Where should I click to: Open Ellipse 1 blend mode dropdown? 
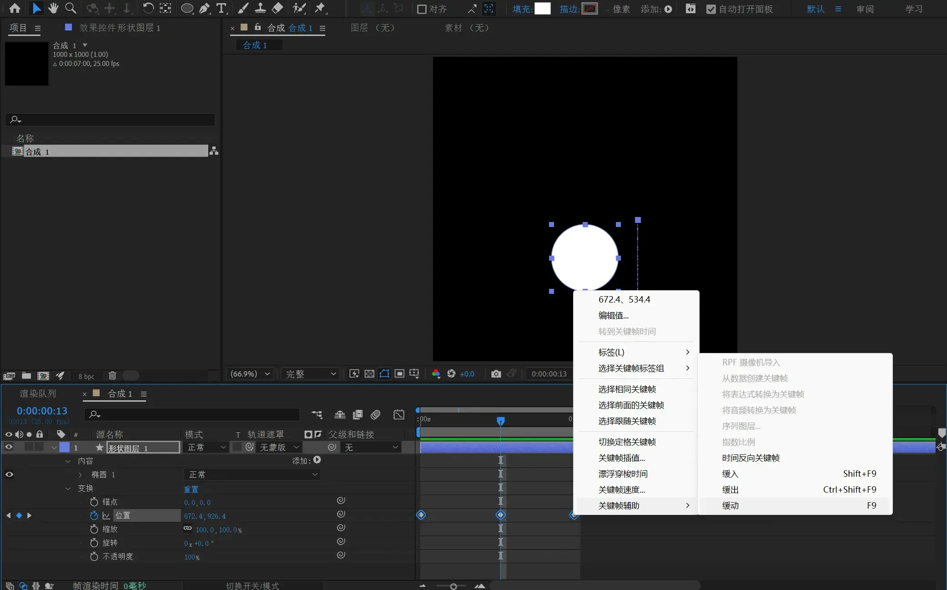tap(252, 474)
